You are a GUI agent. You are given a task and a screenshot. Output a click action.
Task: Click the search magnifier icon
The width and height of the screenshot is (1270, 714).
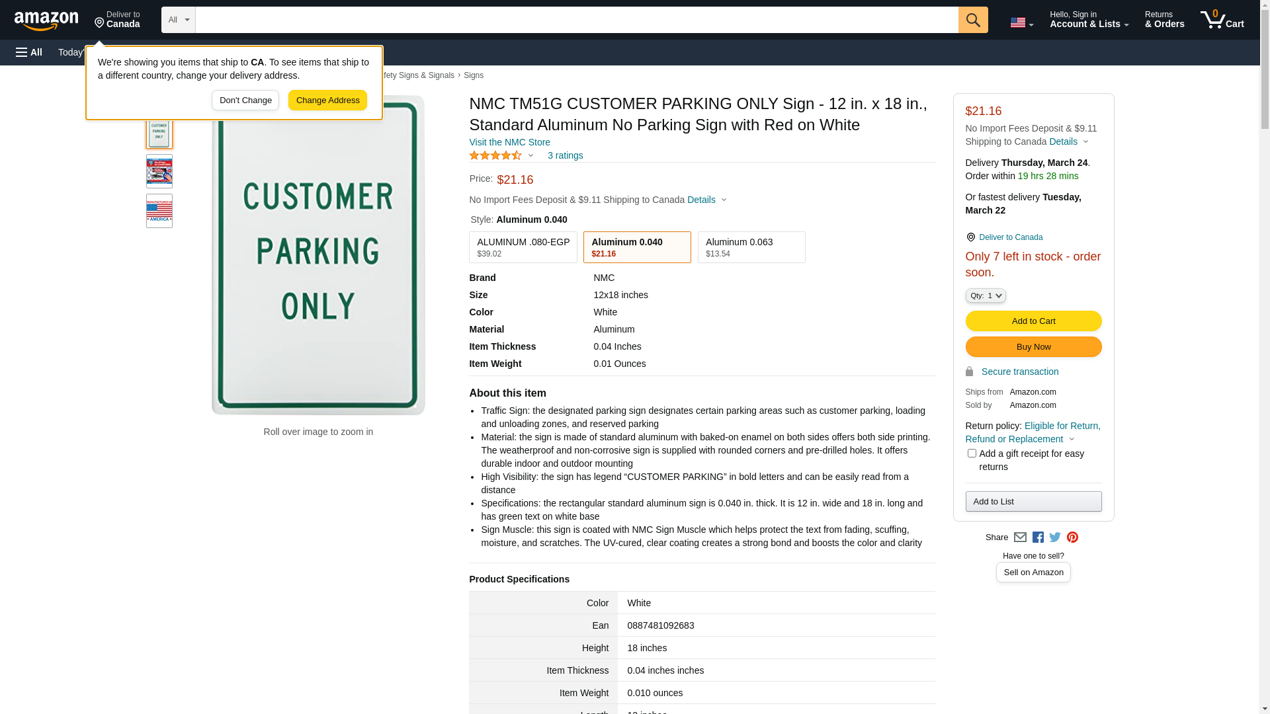(972, 20)
